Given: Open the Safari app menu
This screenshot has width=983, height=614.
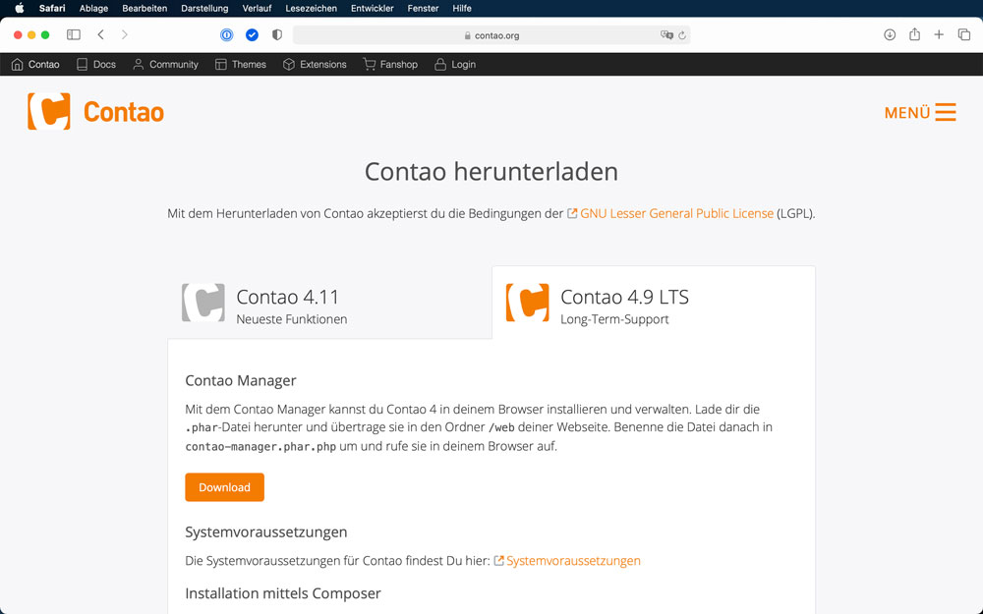Looking at the screenshot, I should [x=52, y=8].
